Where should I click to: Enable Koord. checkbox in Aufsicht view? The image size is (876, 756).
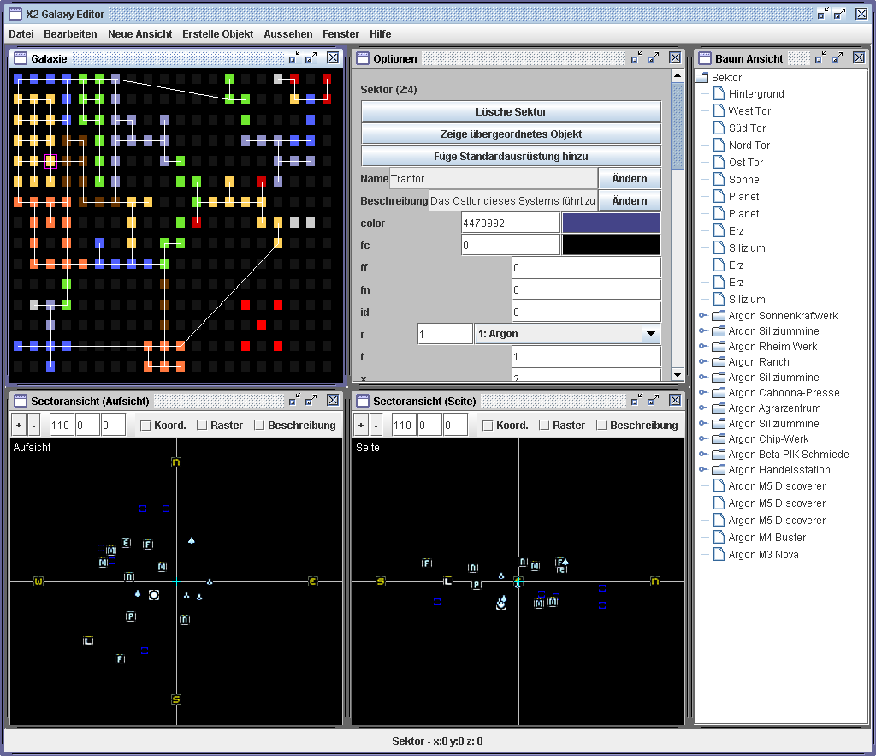point(145,425)
